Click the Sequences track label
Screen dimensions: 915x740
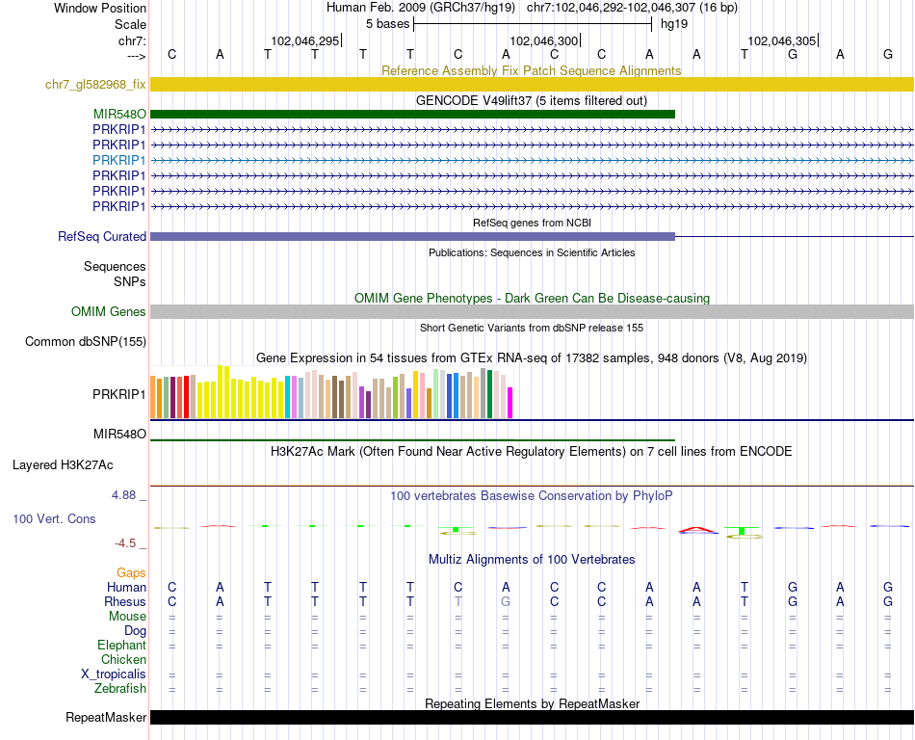coord(115,267)
